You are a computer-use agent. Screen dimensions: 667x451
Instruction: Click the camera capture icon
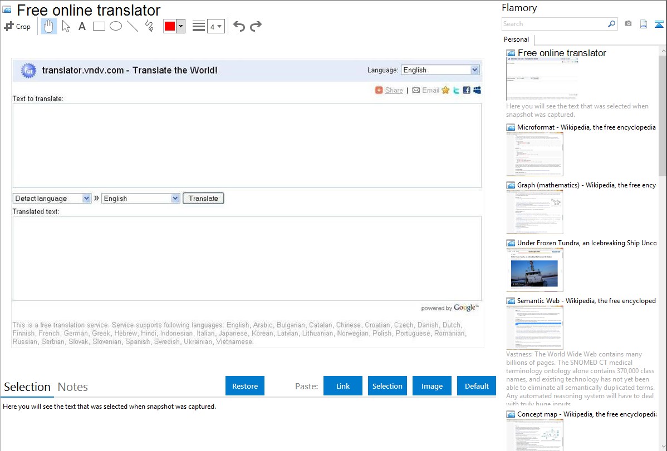pos(628,24)
